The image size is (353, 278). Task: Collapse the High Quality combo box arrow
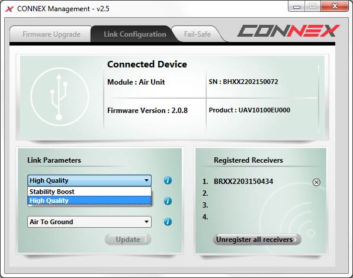click(146, 180)
